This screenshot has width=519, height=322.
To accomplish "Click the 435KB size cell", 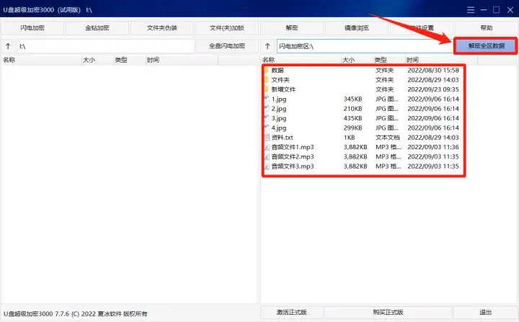I will click(x=352, y=118).
